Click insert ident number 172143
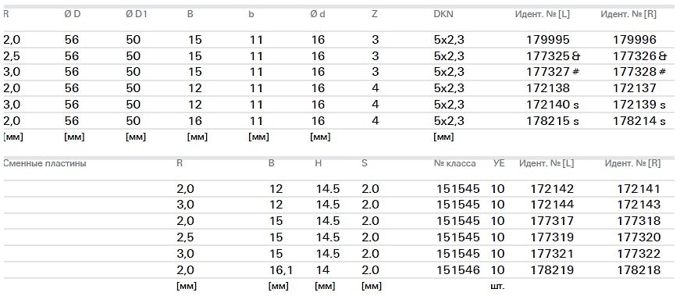 [x=639, y=205]
